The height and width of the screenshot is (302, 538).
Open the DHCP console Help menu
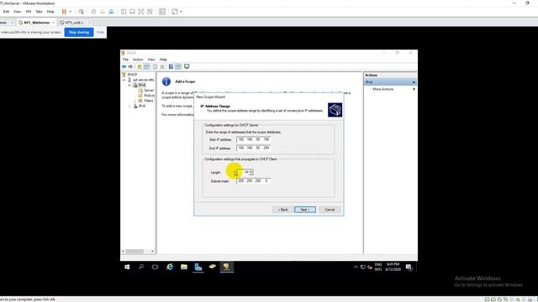coord(163,60)
